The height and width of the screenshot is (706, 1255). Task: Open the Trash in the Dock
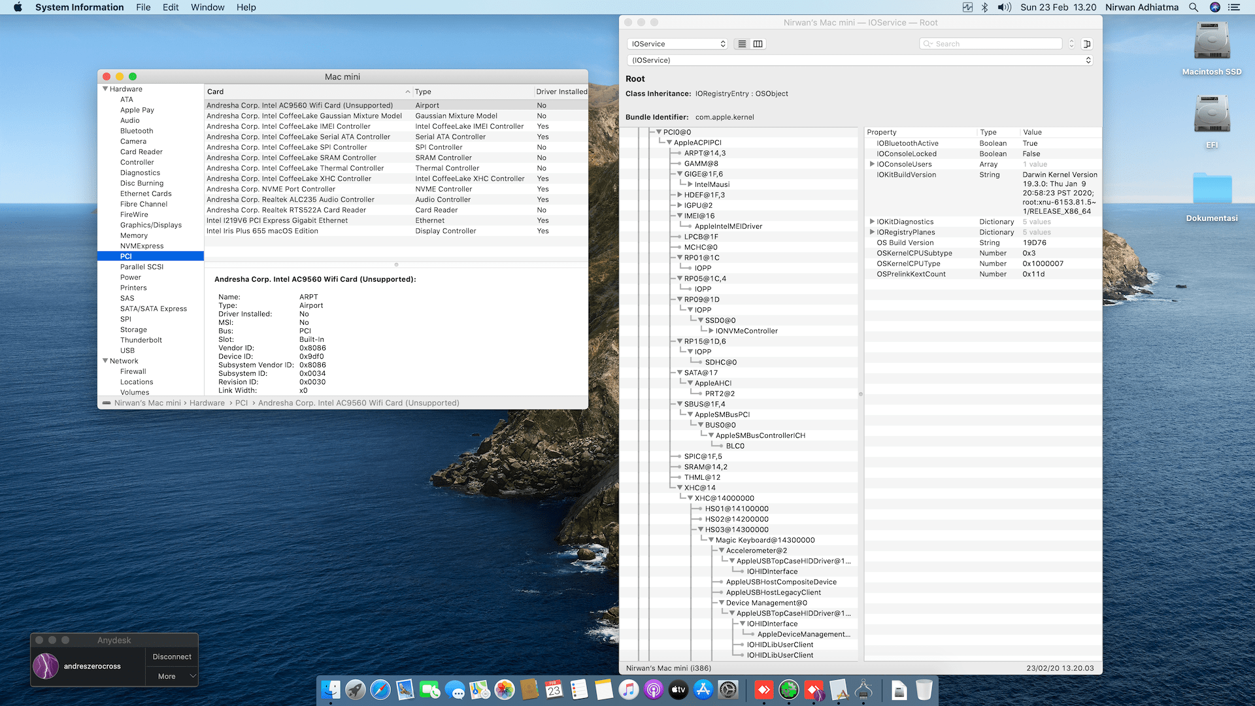click(924, 690)
